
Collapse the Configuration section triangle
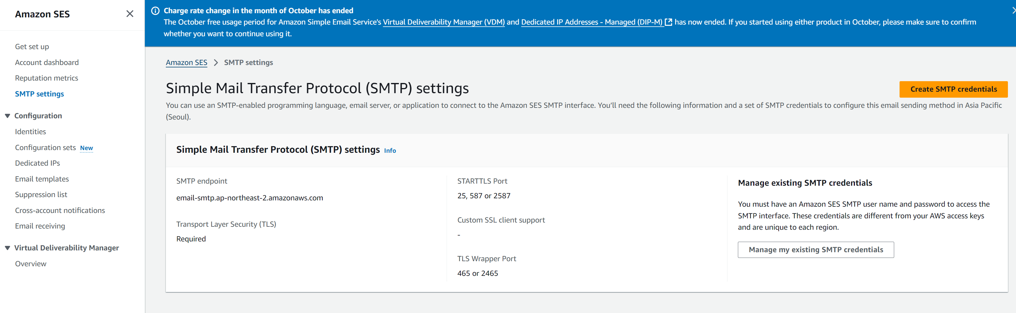[7, 116]
